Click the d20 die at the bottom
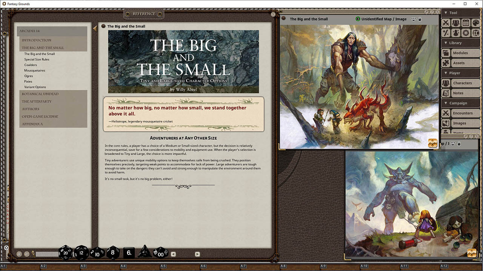The width and height of the screenshot is (483, 271). [x=65, y=253]
